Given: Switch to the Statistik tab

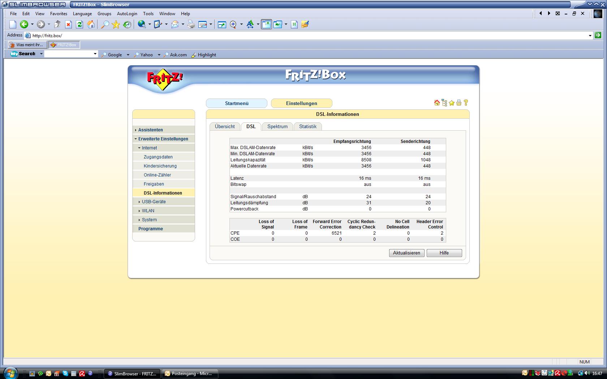Looking at the screenshot, I should [x=308, y=126].
